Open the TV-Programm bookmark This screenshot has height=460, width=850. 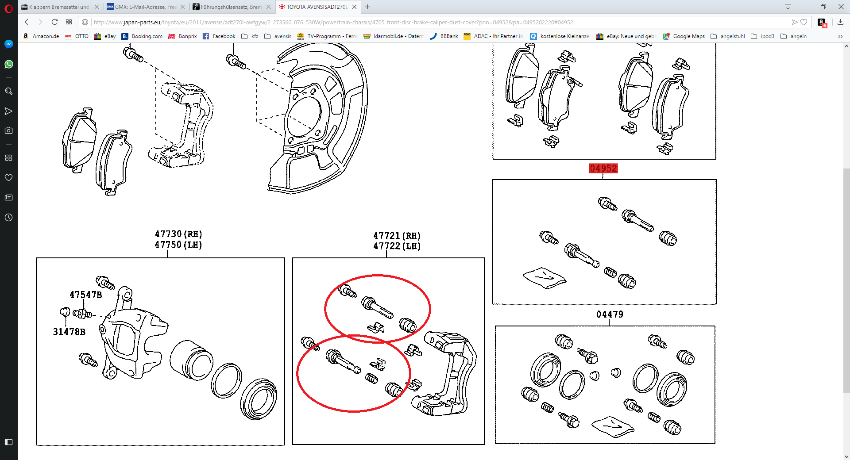point(327,36)
